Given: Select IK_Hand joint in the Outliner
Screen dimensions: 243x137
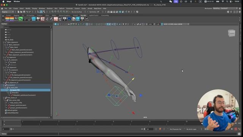Looking at the screenshot, I should pos(13,62).
